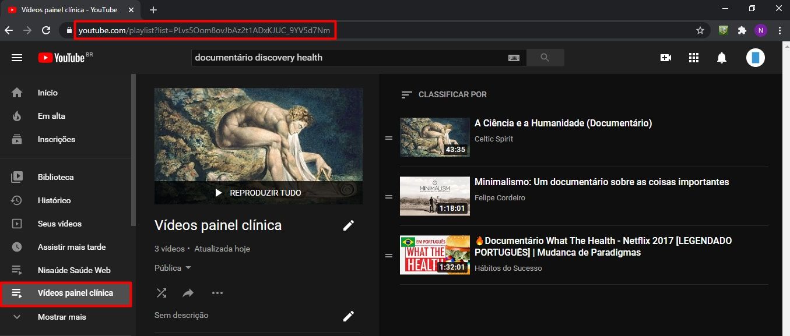Open the YouTube account avatar menu
The image size is (790, 336).
coord(756,58)
